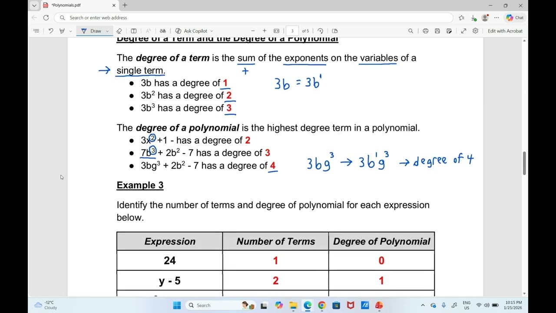556x313 pixels.
Task: Open Edge Settings and more menu
Action: coord(496,18)
